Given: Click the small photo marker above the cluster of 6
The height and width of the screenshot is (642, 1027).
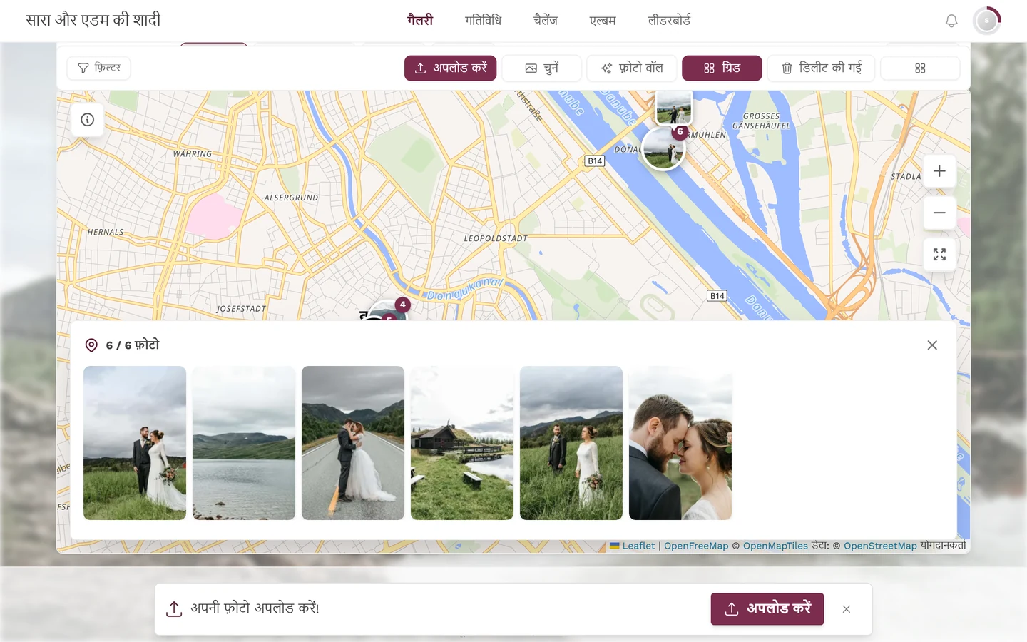Looking at the screenshot, I should point(673,108).
